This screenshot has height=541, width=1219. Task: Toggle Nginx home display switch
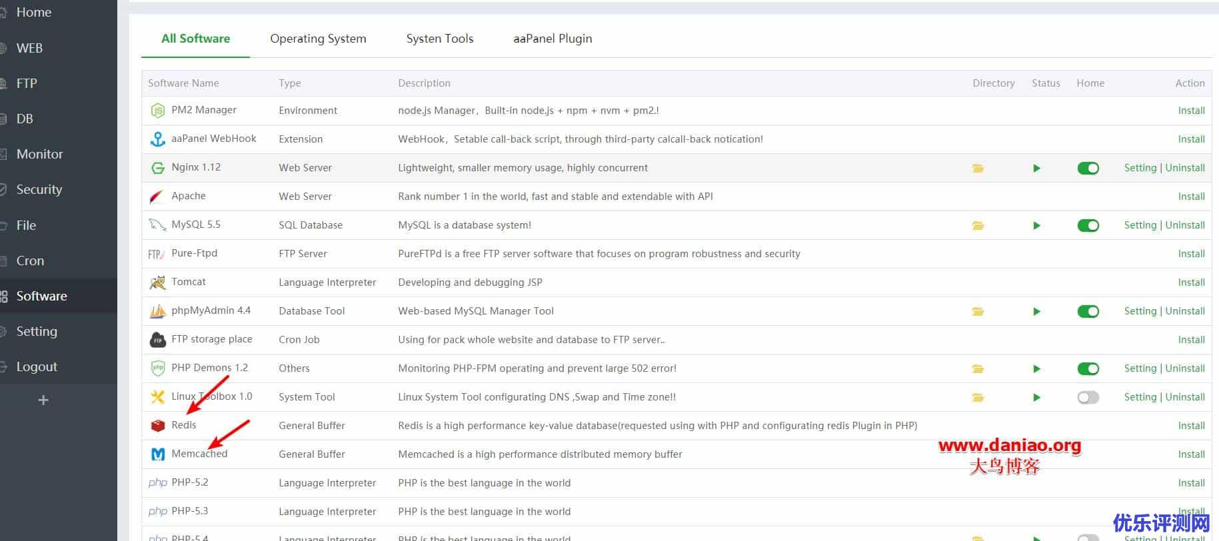(1088, 169)
